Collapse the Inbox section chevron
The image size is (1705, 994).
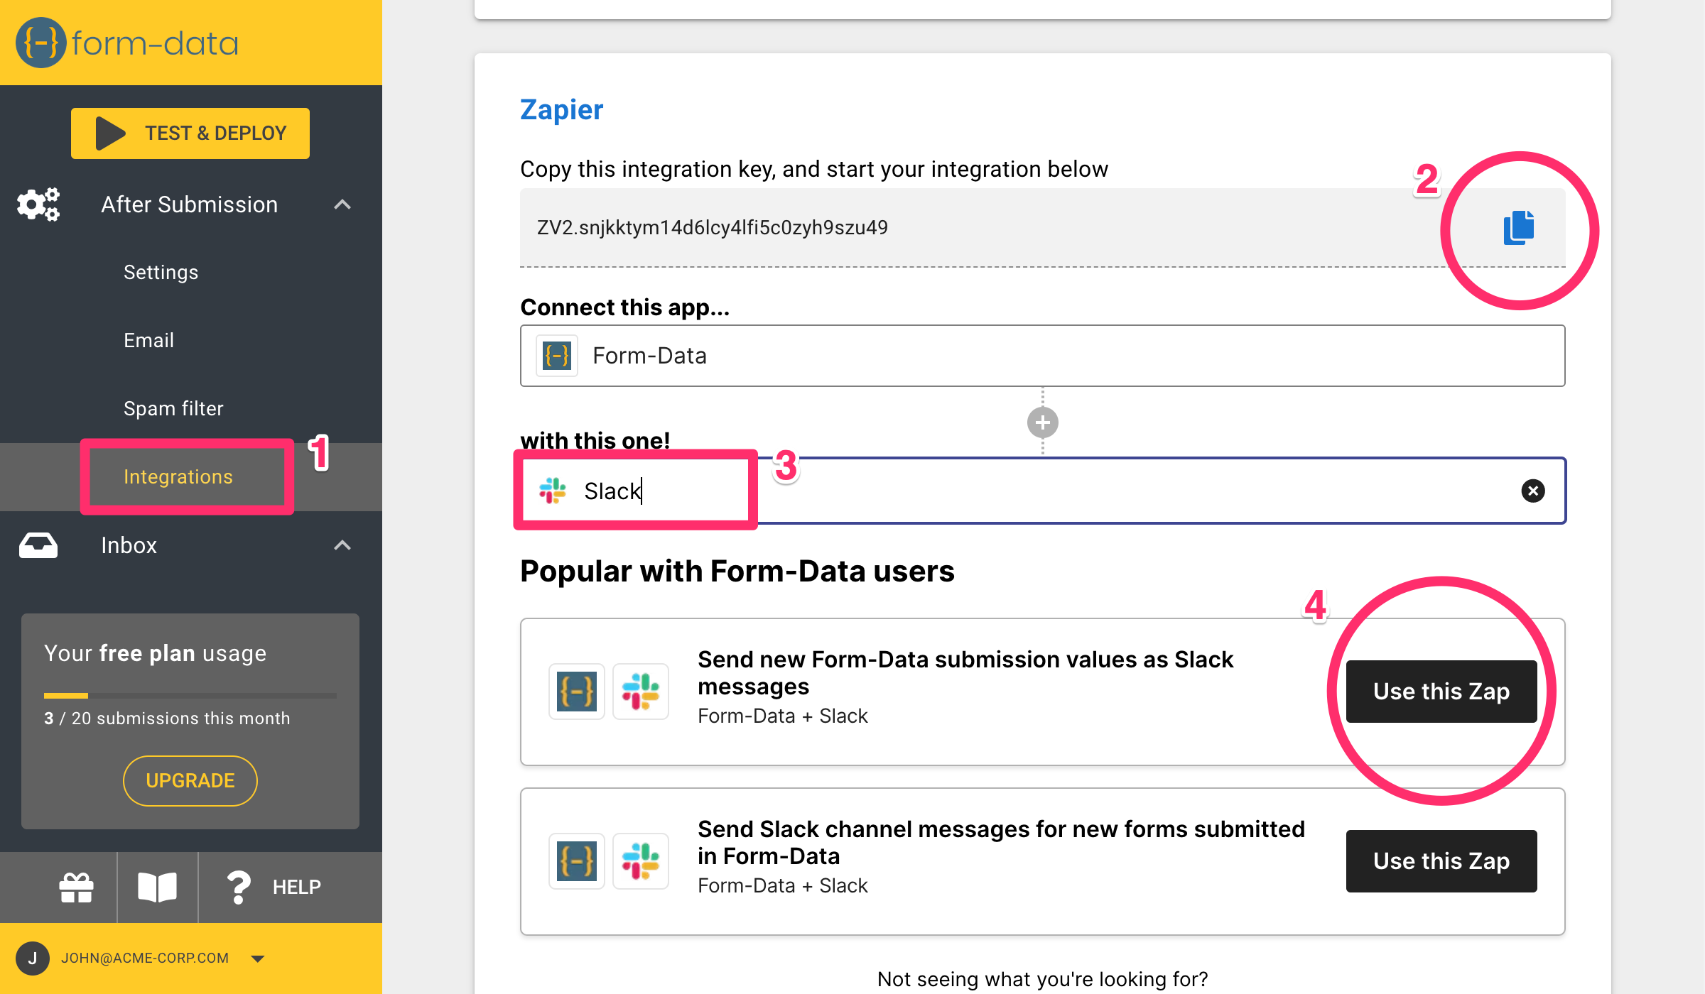click(x=342, y=545)
